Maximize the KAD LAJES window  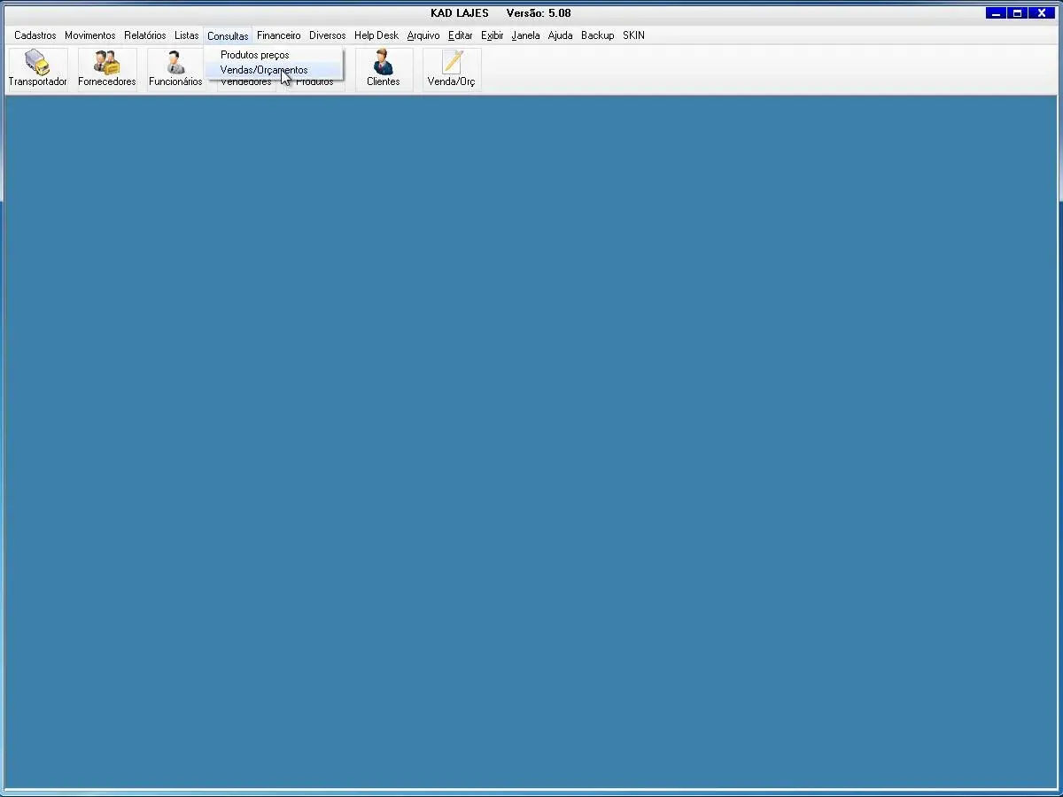coord(1017,13)
